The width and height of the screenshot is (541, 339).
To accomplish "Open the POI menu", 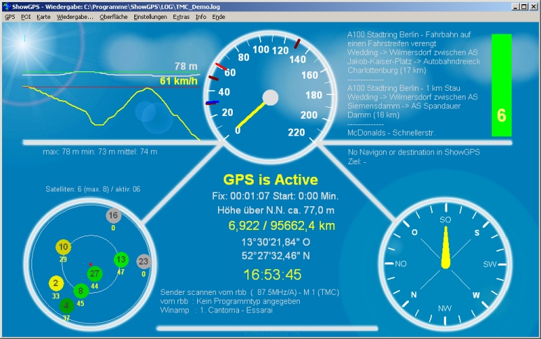I will (26, 17).
